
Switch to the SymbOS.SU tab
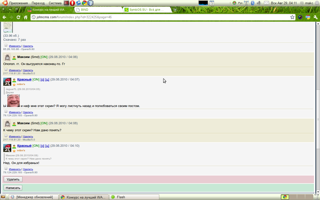147,10
